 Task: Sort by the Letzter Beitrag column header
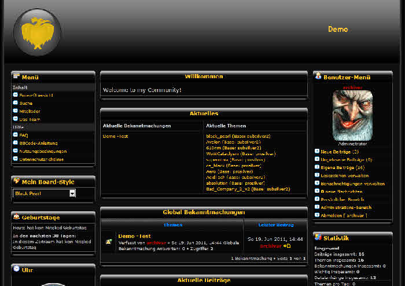(275, 225)
